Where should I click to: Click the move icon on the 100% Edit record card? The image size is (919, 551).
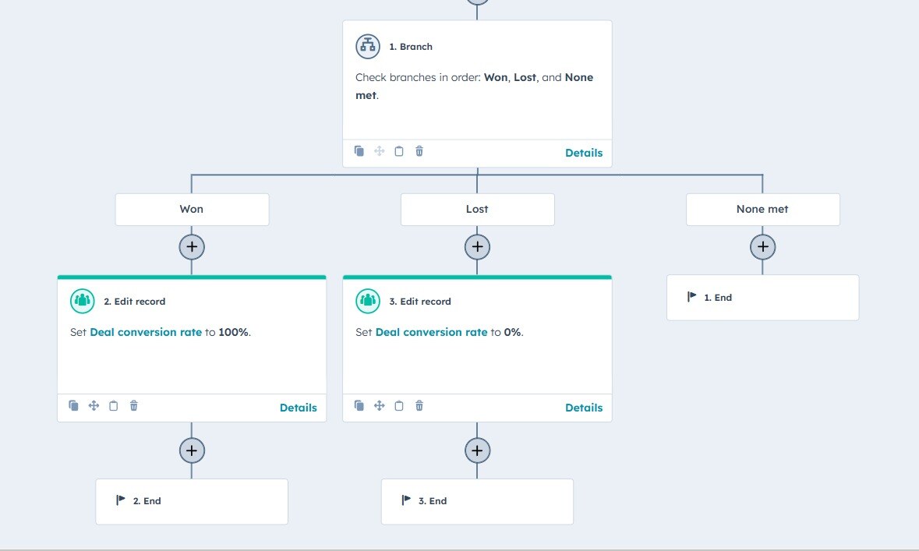click(94, 405)
